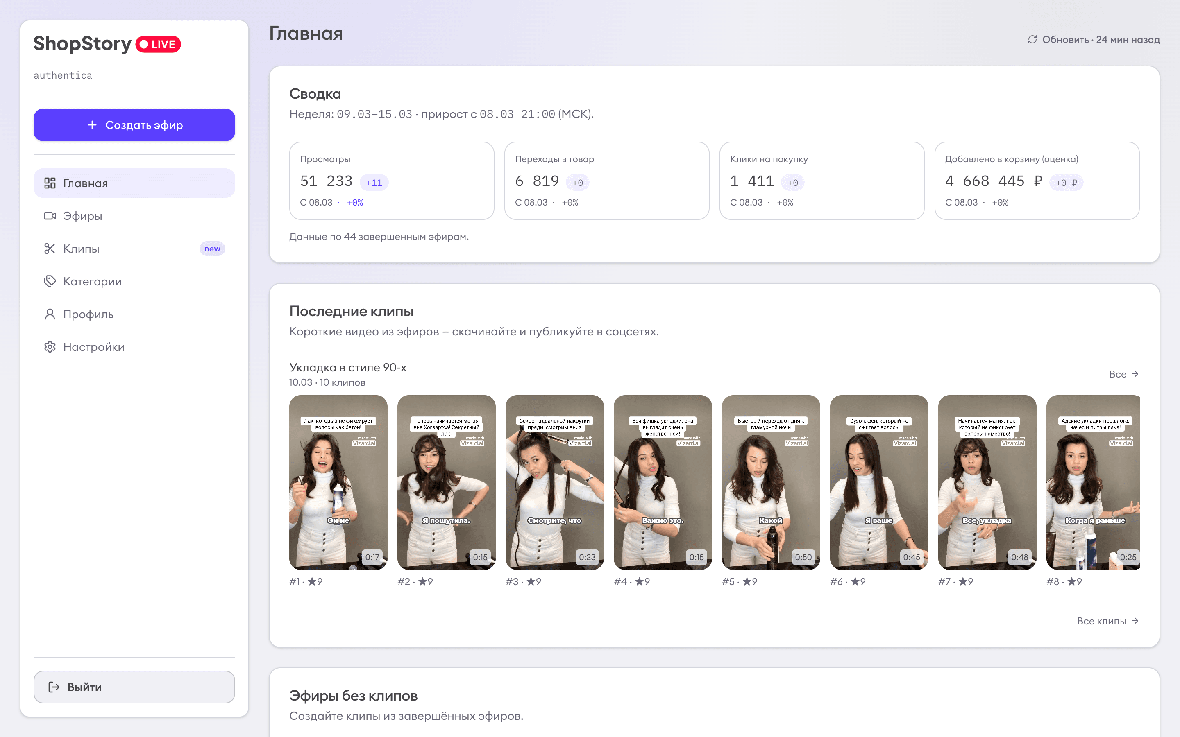Click the LIVE badge in ShopStory logo
The image size is (1180, 737).
pos(158,44)
